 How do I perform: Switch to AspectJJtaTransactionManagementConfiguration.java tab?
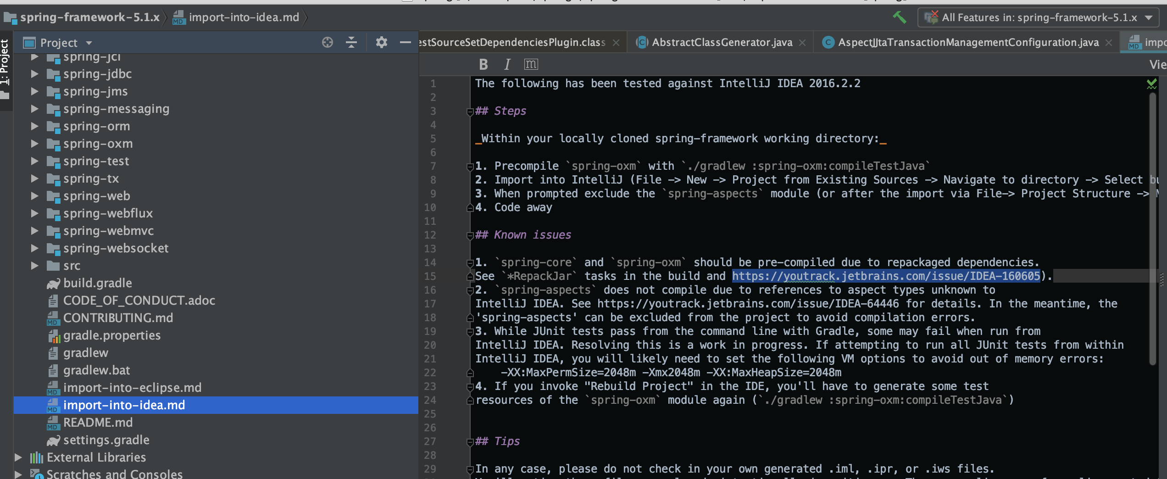(968, 43)
